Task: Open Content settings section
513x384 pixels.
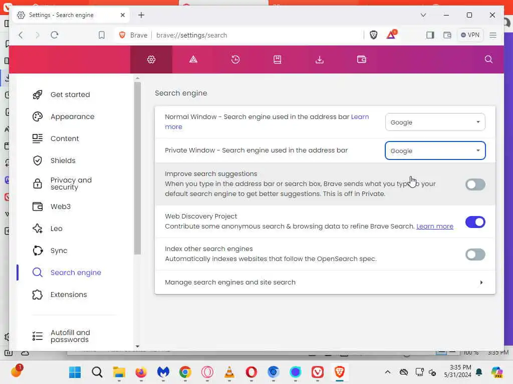Action: coord(65,138)
